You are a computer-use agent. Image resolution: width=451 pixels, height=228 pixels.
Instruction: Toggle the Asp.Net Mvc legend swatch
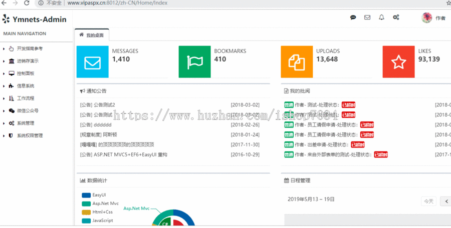click(86, 204)
